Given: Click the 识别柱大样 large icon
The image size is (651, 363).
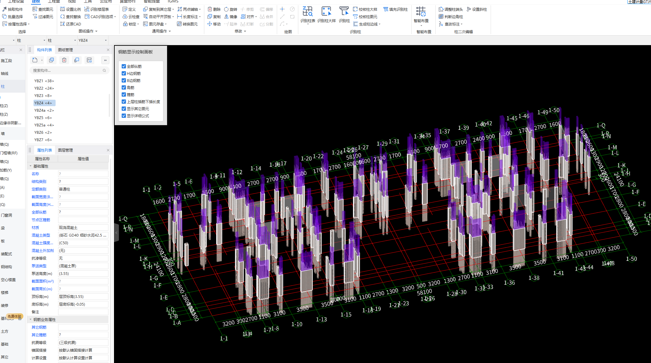Looking at the screenshot, I should click(x=326, y=14).
